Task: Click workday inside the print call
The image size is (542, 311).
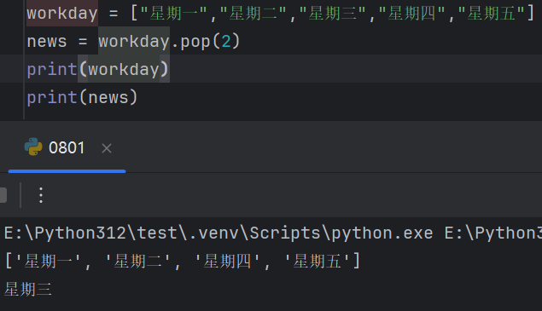Action: click(124, 70)
